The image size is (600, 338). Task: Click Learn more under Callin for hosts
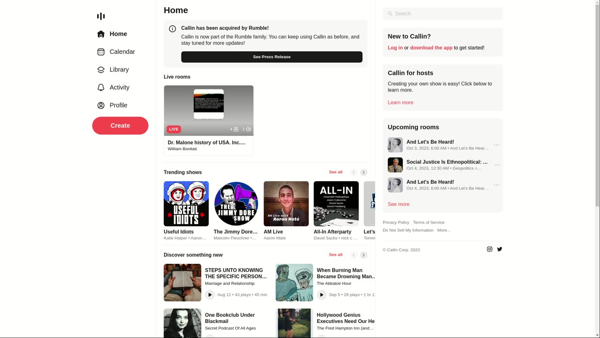400,102
